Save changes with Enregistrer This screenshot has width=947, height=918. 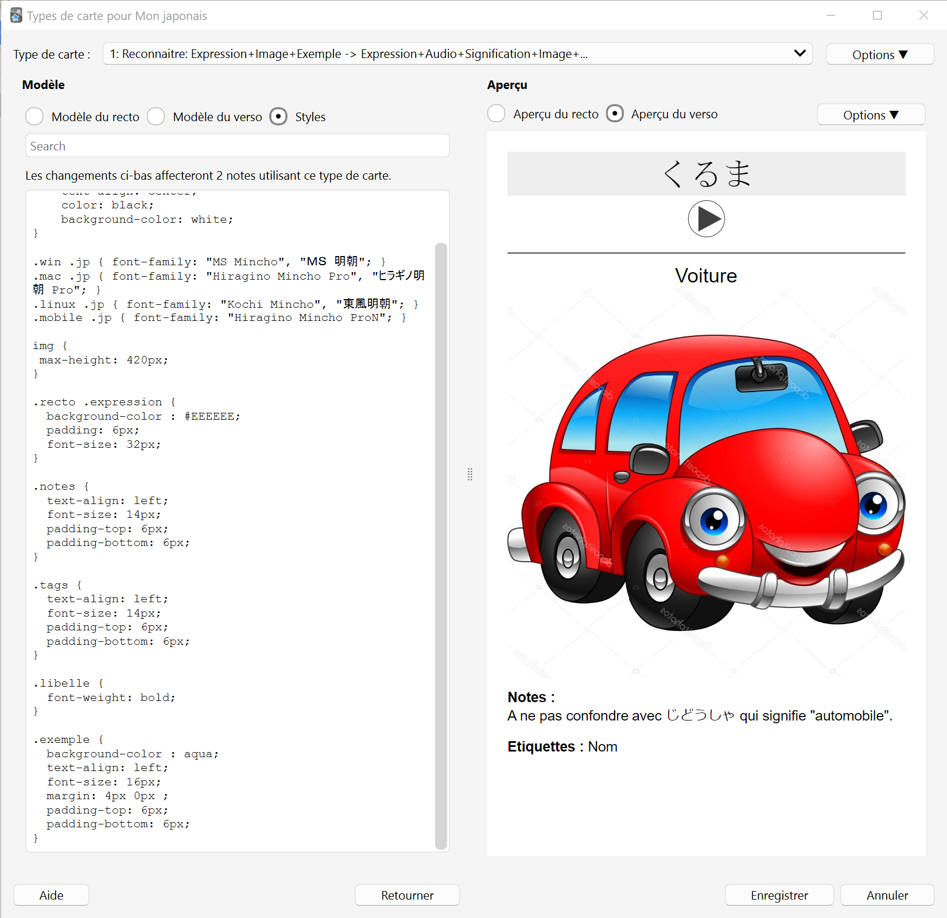pos(779,895)
